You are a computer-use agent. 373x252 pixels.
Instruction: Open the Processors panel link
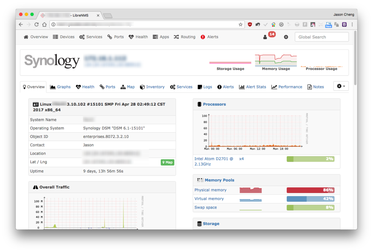214,104
